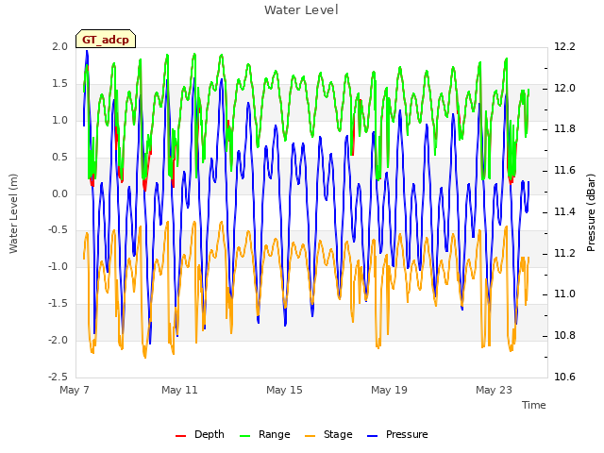Click the blue Pressure legend color marker
The width and height of the screenshot is (604, 453).
(373, 436)
